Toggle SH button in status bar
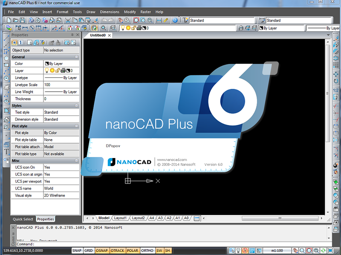 click(x=168, y=251)
